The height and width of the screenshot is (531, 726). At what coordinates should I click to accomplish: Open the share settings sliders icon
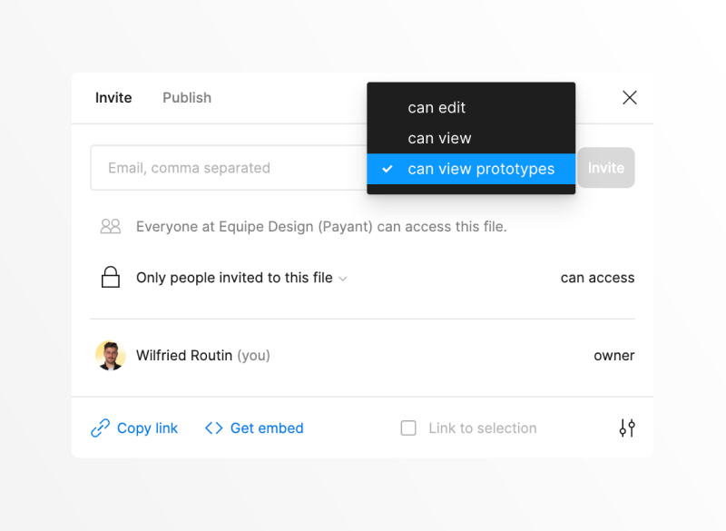(627, 428)
